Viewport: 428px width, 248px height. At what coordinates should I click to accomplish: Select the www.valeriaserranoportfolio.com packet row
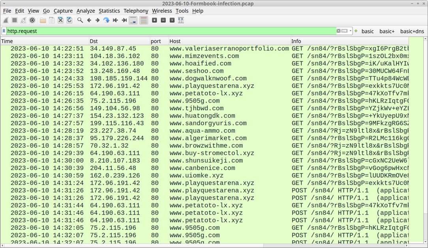click(205, 48)
